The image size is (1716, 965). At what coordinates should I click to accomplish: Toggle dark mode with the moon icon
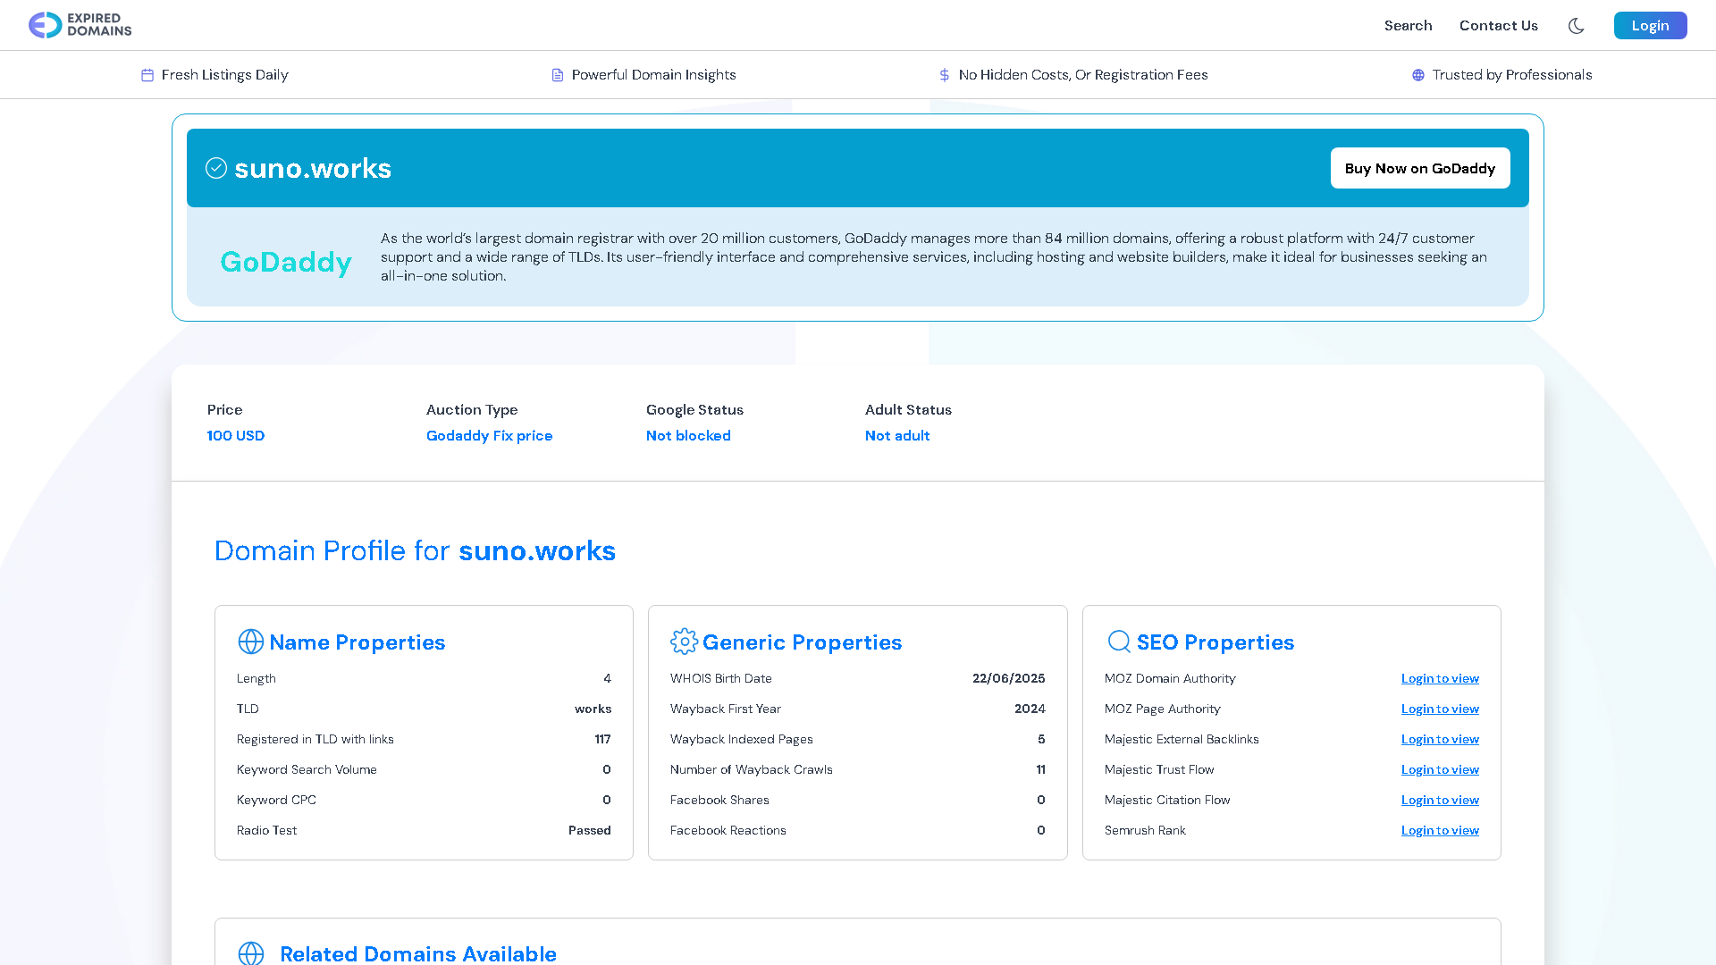(1576, 26)
